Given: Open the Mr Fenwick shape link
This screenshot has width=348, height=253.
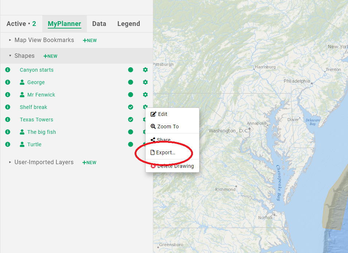Looking at the screenshot, I should 41,95.
